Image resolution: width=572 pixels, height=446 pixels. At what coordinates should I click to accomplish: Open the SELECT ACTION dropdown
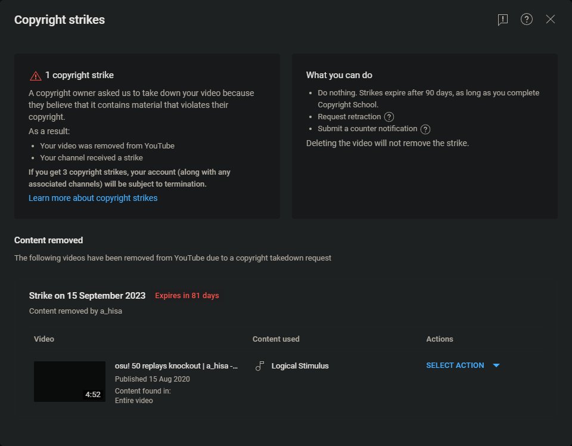(462, 366)
